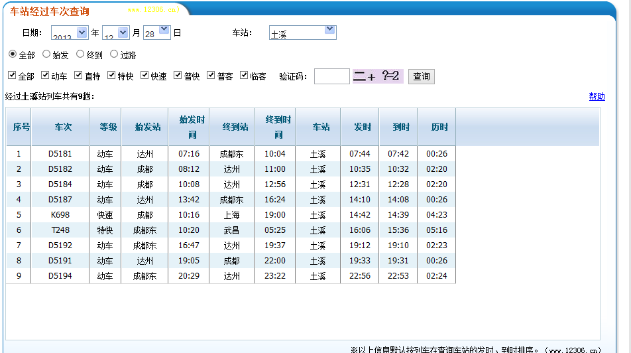This screenshot has height=353, width=631.
Task: Uncheck the 临客 checkbox
Action: tap(244, 76)
